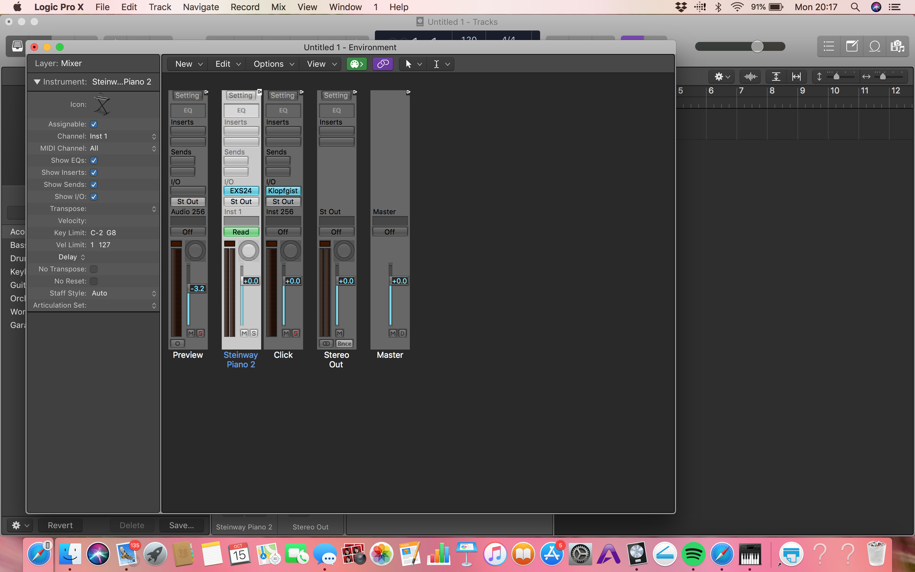The image size is (915, 572).
Task: Open the Note Pad icon in toolbar
Action: [x=851, y=46]
